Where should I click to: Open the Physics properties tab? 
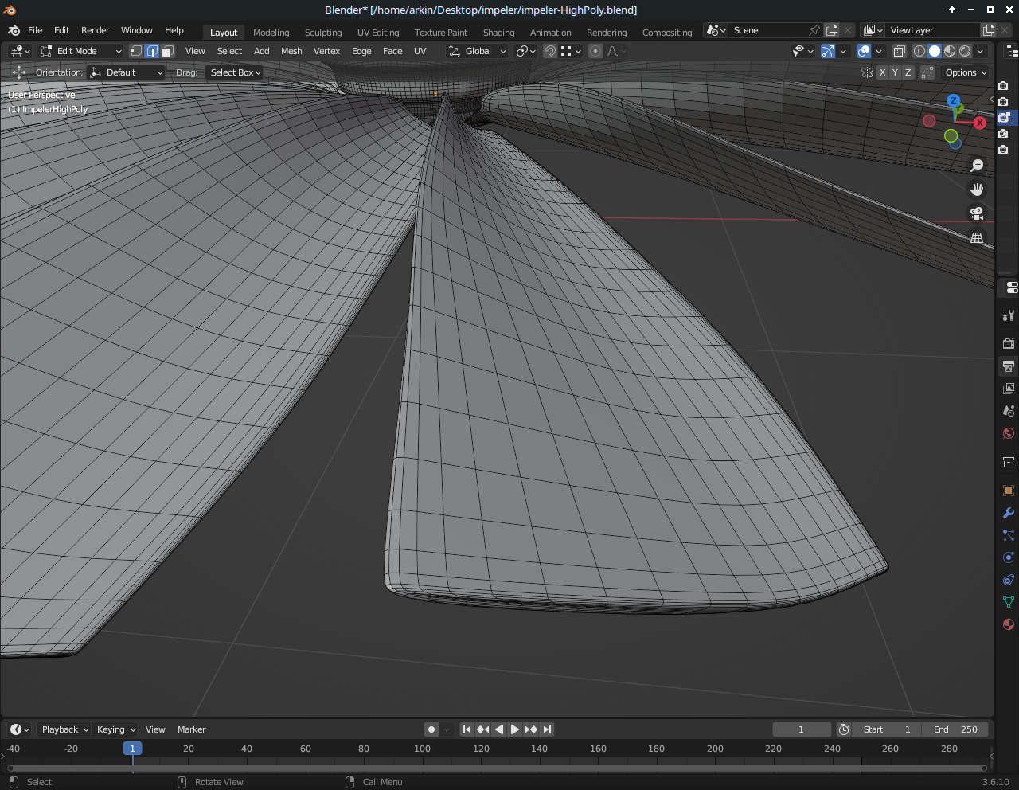(x=1008, y=557)
